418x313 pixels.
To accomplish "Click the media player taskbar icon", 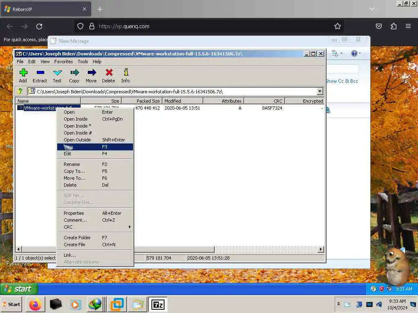I will pyautogui.click(x=76, y=304).
